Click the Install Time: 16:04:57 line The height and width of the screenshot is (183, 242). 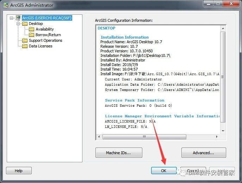point(119,69)
